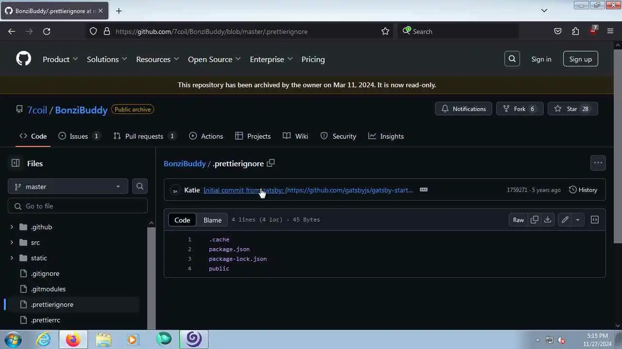622x349 pixels.
Task: Open the Enterprise dropdown menu
Action: pyautogui.click(x=271, y=59)
